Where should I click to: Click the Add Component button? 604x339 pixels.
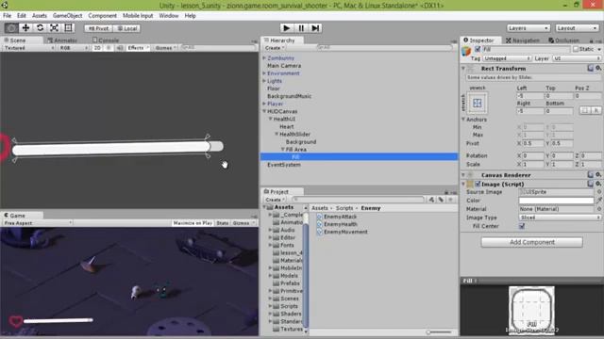pyautogui.click(x=532, y=242)
